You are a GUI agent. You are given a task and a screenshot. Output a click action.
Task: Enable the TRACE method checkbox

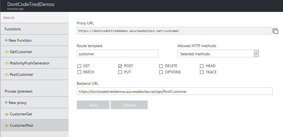202,72
